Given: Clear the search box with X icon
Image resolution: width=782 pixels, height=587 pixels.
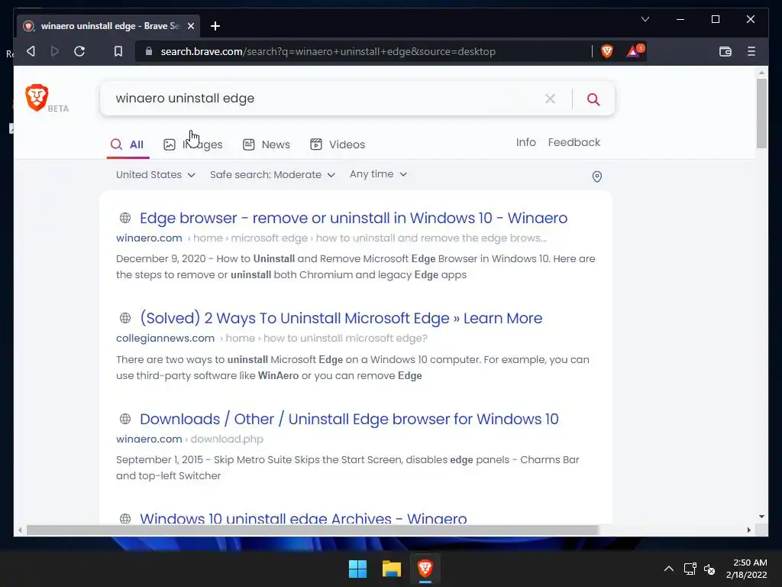Looking at the screenshot, I should (550, 99).
